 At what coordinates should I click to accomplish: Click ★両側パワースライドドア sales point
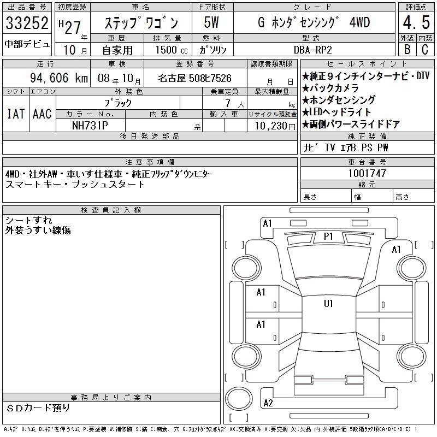click(351, 124)
